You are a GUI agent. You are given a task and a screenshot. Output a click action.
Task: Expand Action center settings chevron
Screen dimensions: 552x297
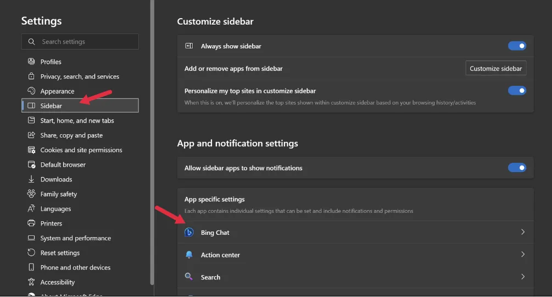523,254
